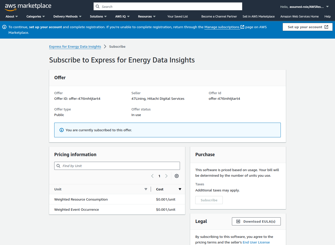Open the Delivery Methods dropdown
This screenshot has height=245, width=335.
coord(67,17)
